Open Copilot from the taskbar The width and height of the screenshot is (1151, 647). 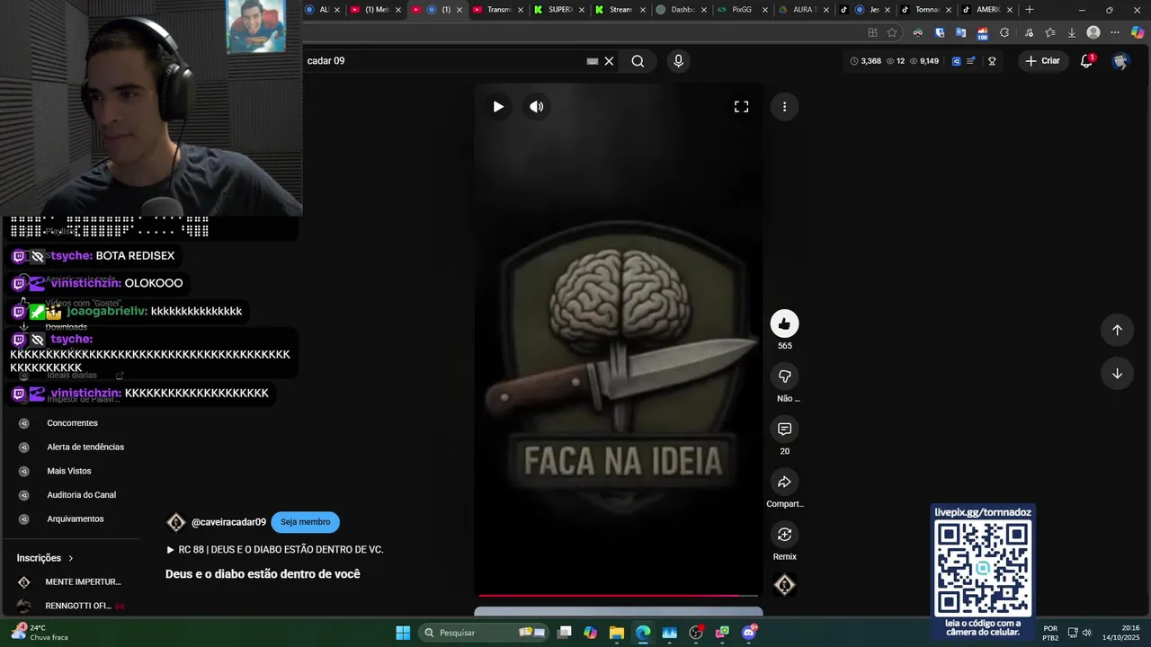(x=590, y=633)
